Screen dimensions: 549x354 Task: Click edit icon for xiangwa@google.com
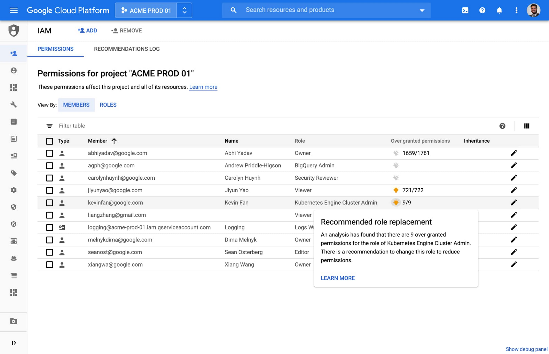click(x=514, y=265)
